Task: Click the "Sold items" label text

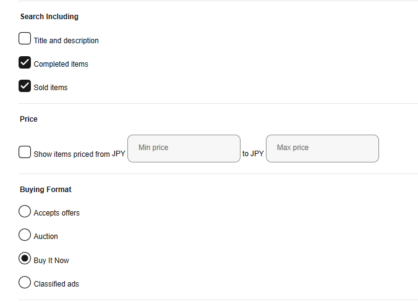Action: click(x=51, y=88)
